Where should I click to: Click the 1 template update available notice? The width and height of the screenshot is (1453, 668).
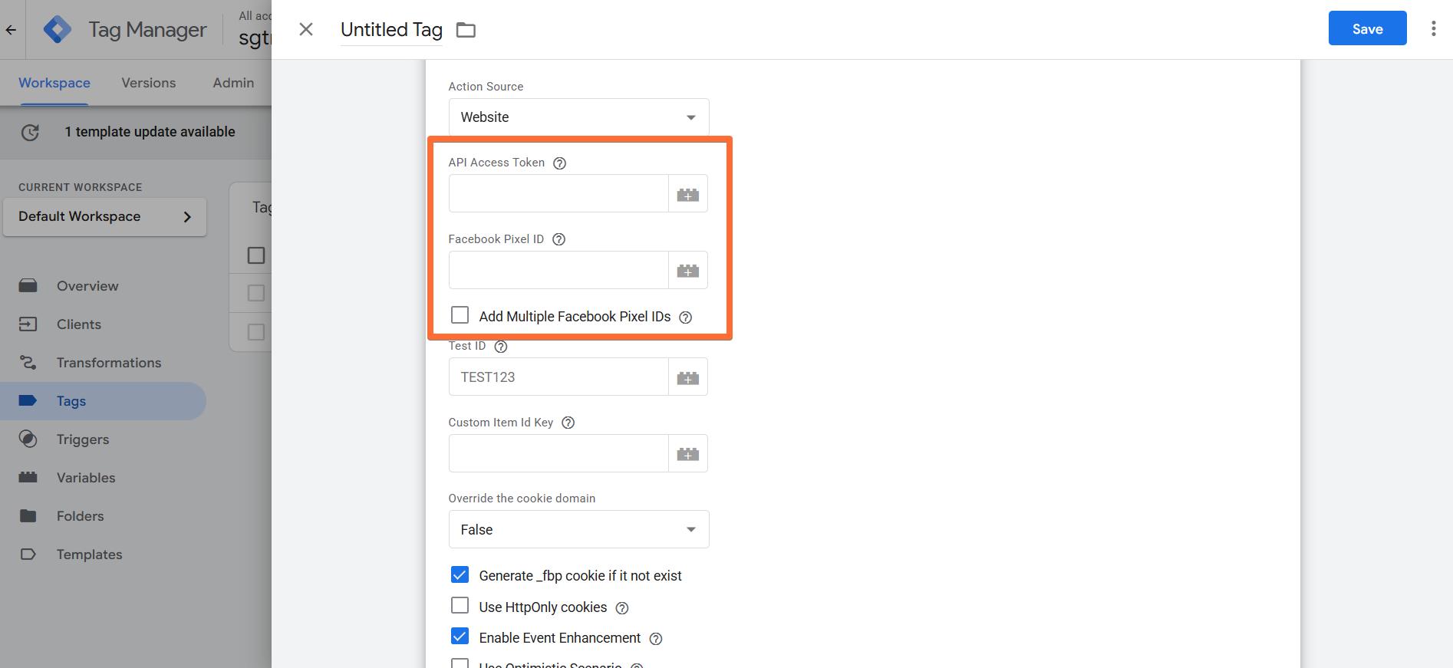point(150,132)
